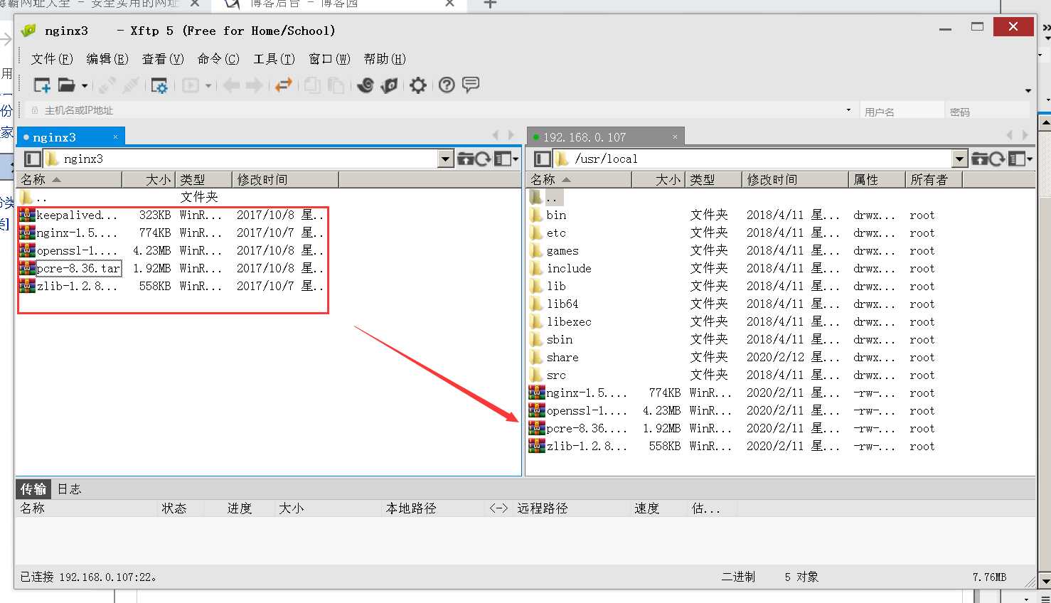Refresh the local nginx3 pane
The image size is (1051, 603).
coord(484,159)
